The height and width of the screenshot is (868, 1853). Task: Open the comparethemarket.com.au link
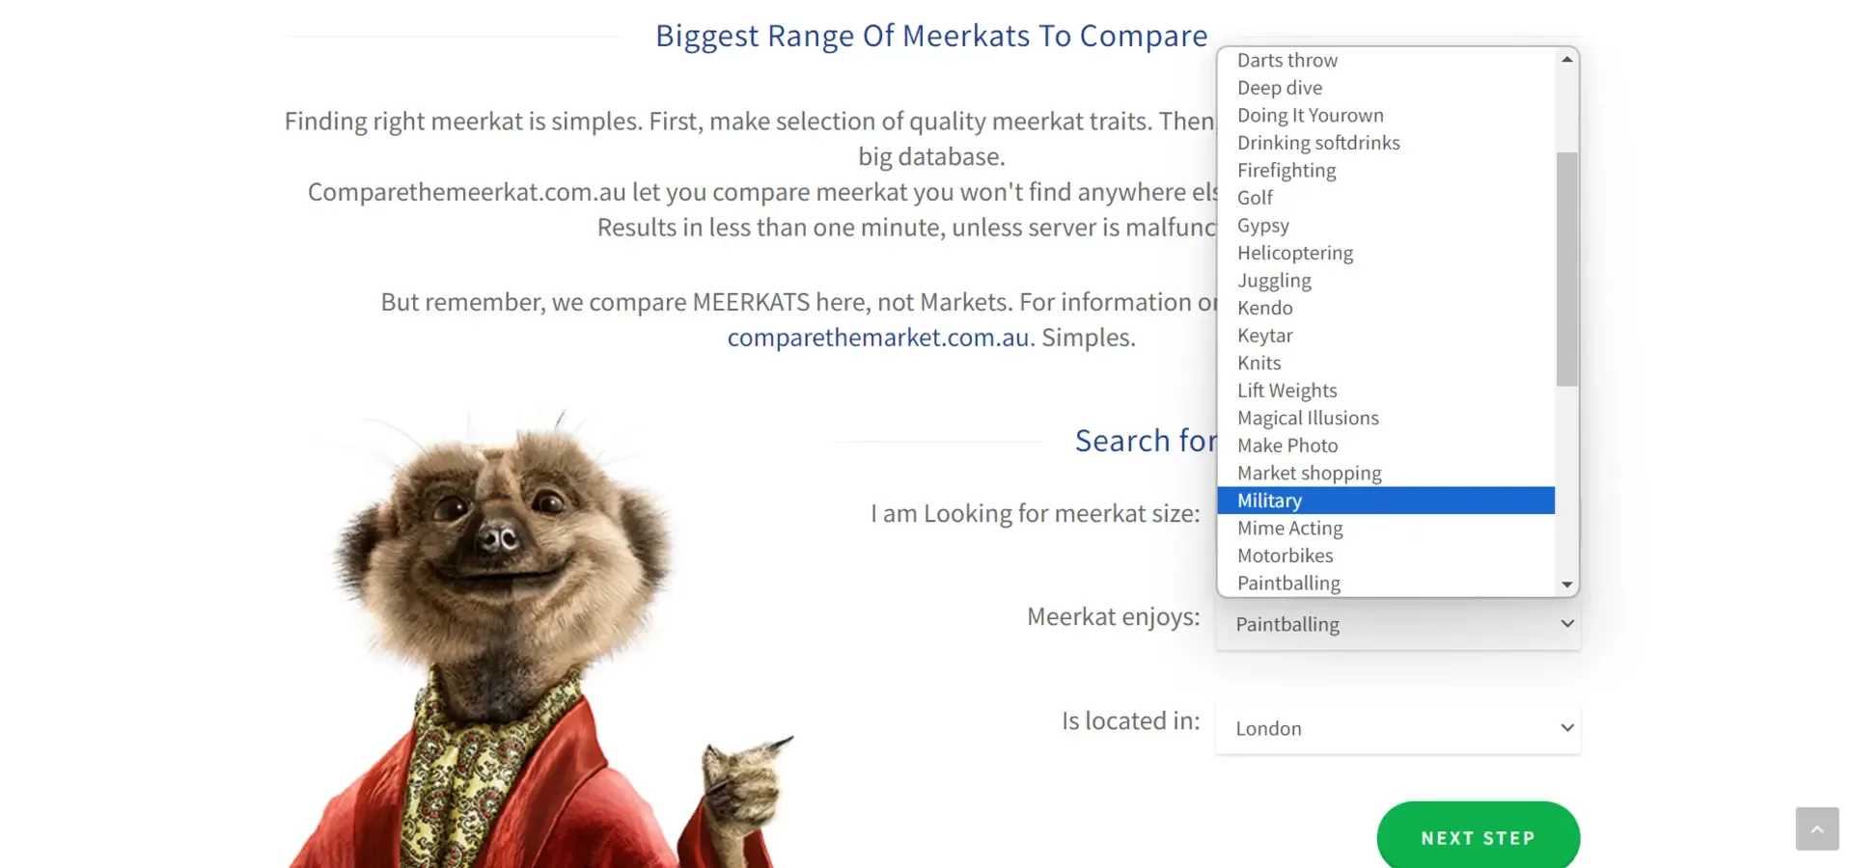pyautogui.click(x=880, y=338)
